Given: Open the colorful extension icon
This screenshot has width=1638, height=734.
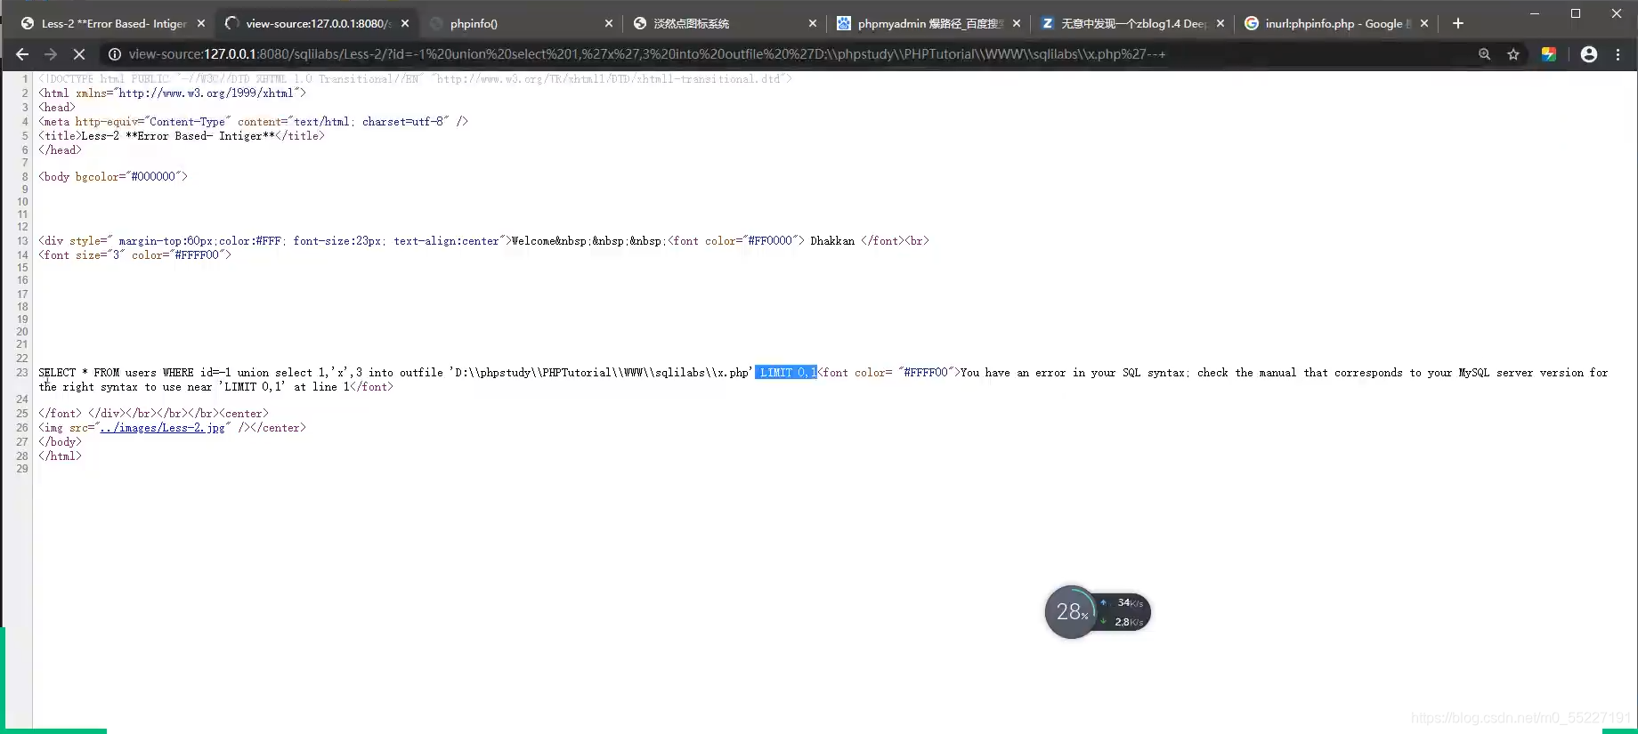Looking at the screenshot, I should coord(1549,54).
